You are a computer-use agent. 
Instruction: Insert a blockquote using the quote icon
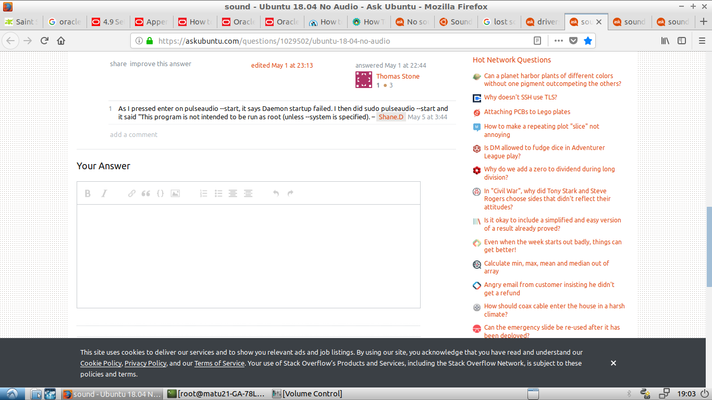pyautogui.click(x=146, y=193)
